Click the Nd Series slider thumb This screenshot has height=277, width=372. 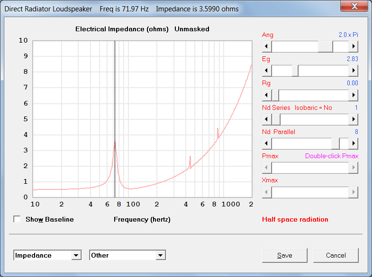pyautogui.click(x=276, y=119)
